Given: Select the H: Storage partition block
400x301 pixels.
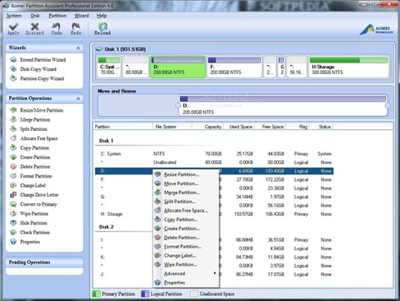Looking at the screenshot, I should 348,67.
